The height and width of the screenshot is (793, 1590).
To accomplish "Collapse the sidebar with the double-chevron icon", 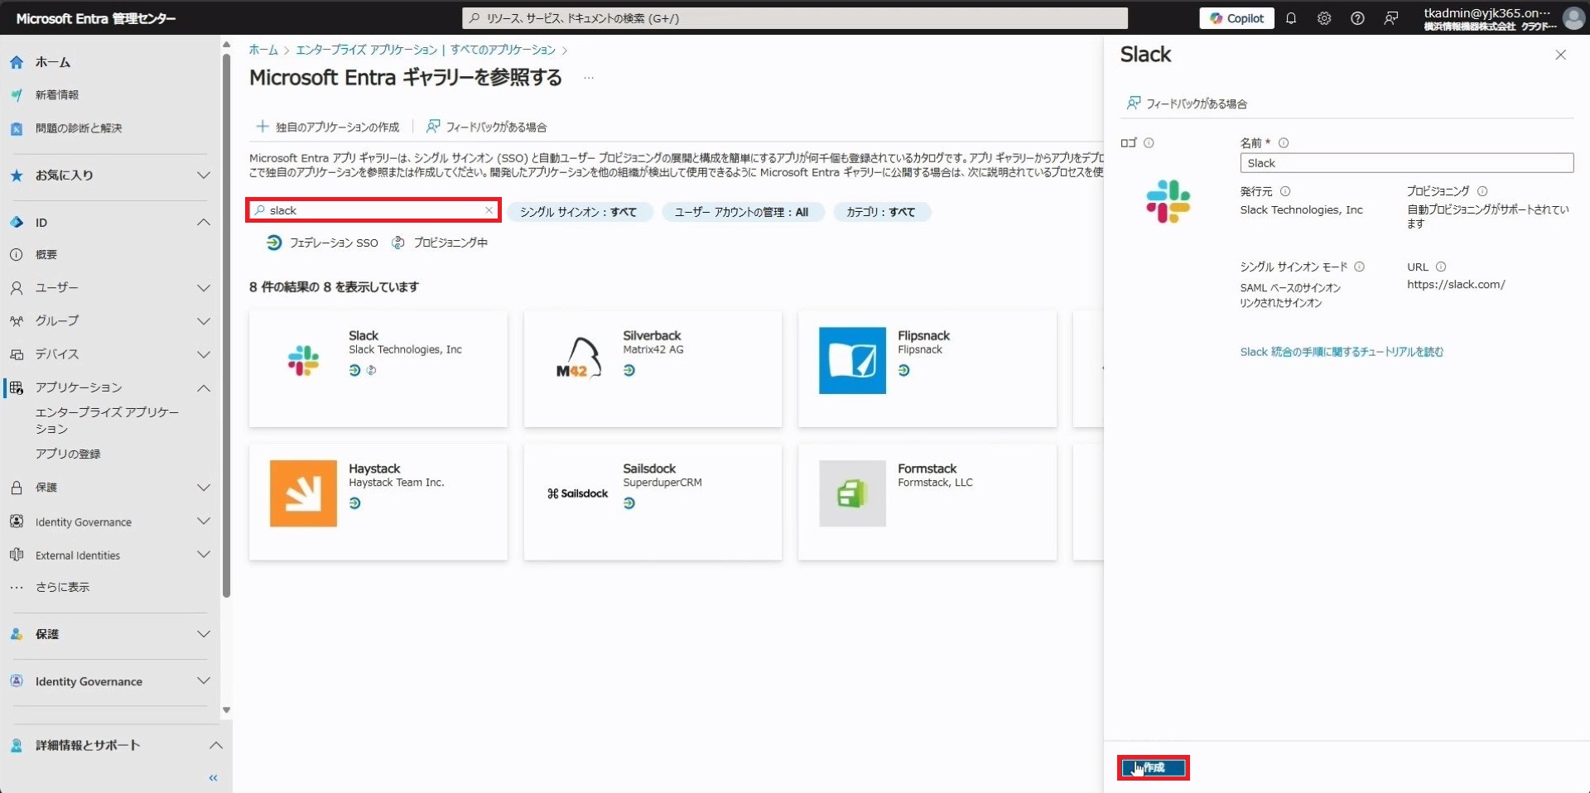I will [x=213, y=778].
